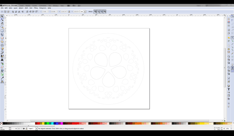Select the Zoom magnifier tool in toolbox
The image size is (234, 136).
coord(2,27)
